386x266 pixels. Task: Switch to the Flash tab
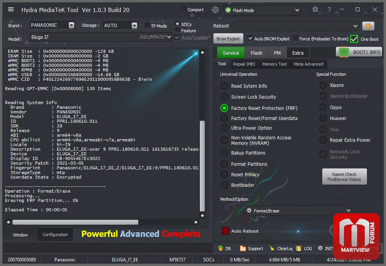[256, 53]
